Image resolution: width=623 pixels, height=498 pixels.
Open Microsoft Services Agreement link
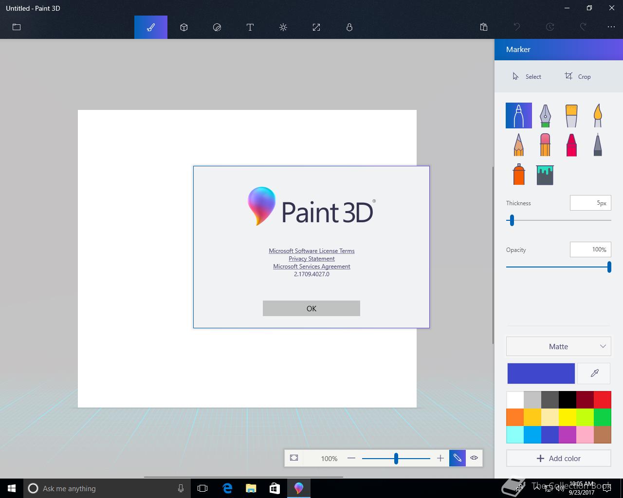(x=311, y=267)
